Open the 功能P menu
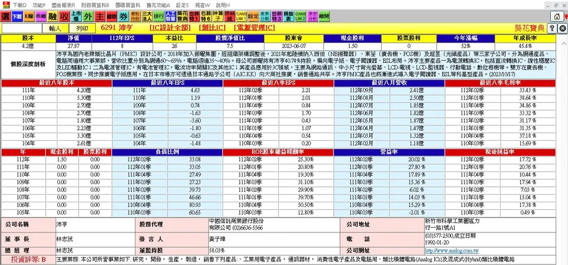 pyautogui.click(x=39, y=5)
